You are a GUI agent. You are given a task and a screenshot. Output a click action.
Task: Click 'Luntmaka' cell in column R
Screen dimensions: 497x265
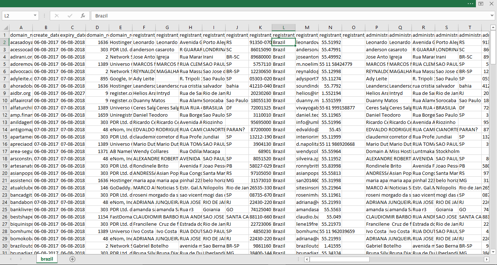pos(423,151)
